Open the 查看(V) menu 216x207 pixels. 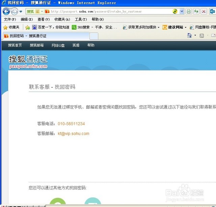(44, 20)
